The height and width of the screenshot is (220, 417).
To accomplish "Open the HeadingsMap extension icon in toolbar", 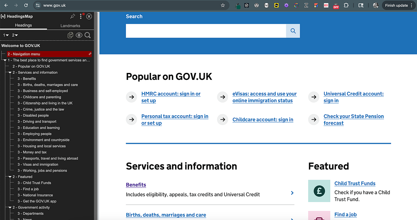I will pyautogui.click(x=266, y=5).
